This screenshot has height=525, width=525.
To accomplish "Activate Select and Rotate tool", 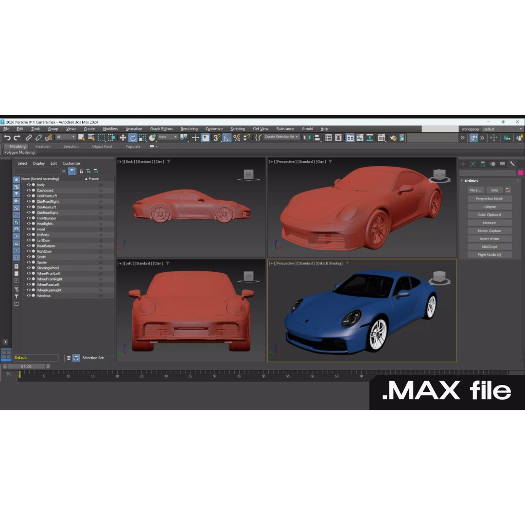I will click(133, 138).
